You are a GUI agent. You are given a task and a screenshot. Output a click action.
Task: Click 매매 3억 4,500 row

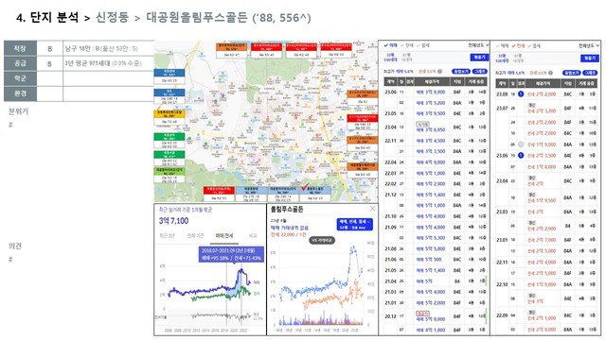[x=436, y=141]
